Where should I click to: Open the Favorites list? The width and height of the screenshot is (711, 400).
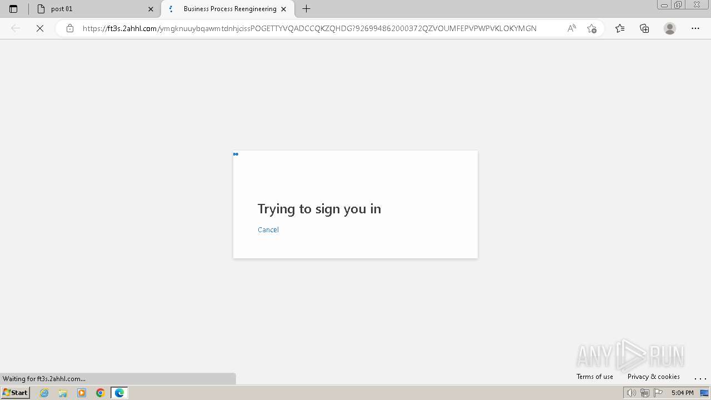coord(620,28)
